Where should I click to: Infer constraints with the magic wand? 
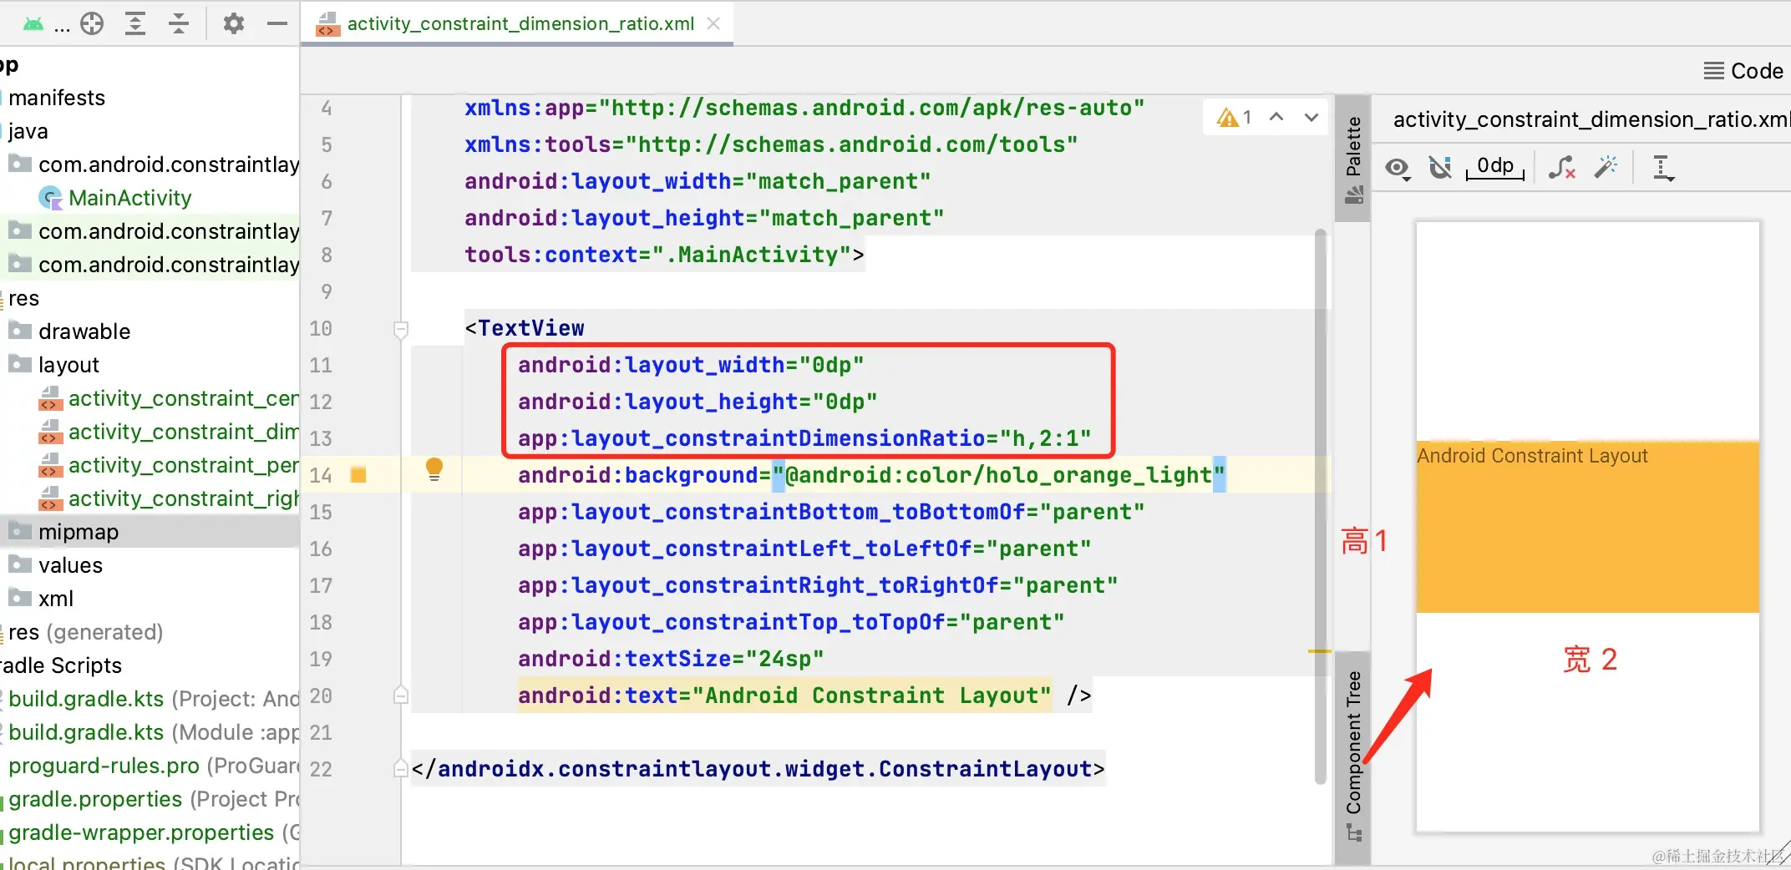point(1606,168)
